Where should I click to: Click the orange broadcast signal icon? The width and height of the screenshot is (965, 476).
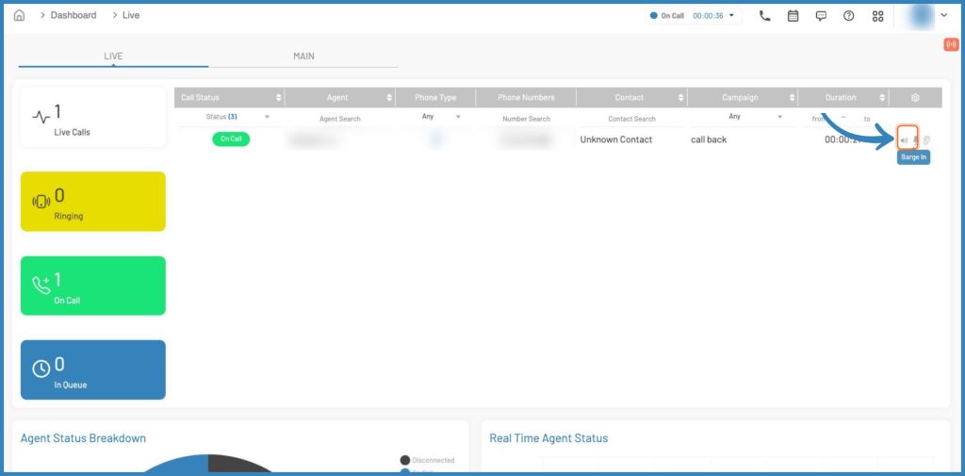(952, 44)
